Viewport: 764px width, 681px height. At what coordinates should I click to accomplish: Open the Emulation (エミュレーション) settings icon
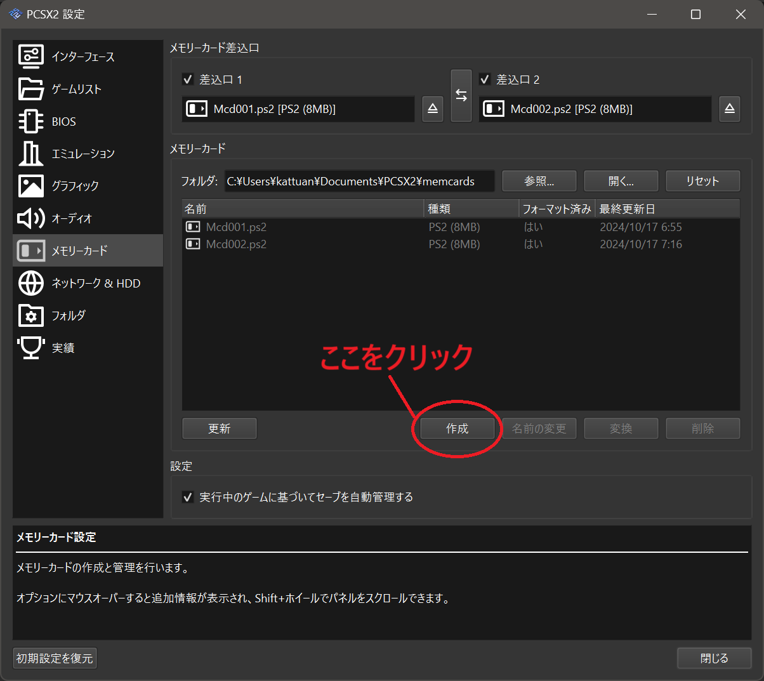(x=30, y=154)
